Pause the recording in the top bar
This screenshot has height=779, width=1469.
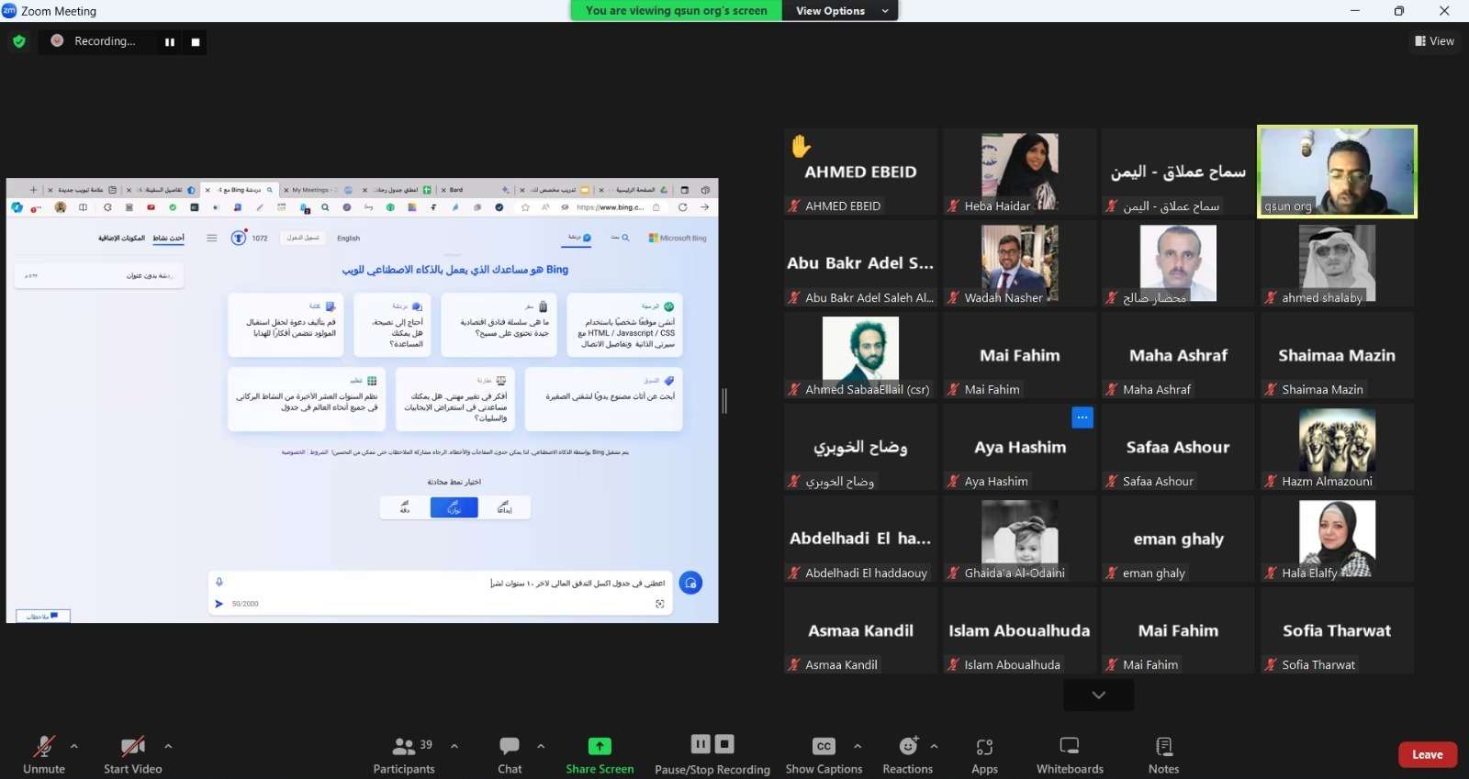pyautogui.click(x=170, y=42)
